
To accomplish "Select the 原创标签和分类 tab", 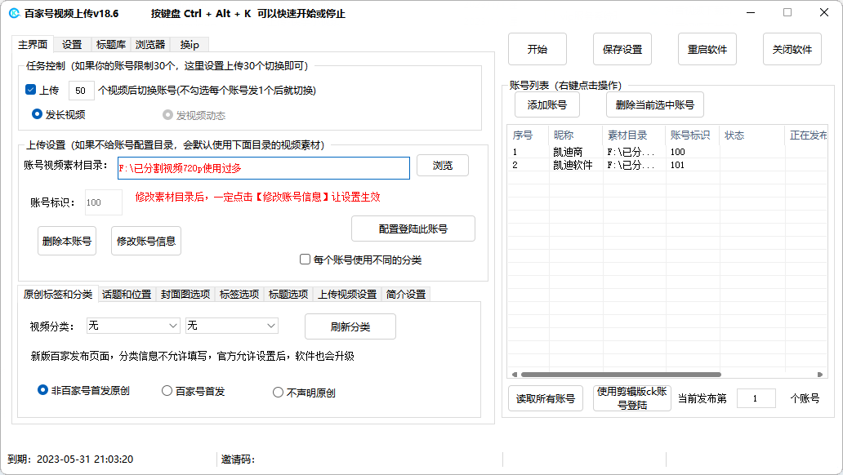I will pyautogui.click(x=58, y=294).
